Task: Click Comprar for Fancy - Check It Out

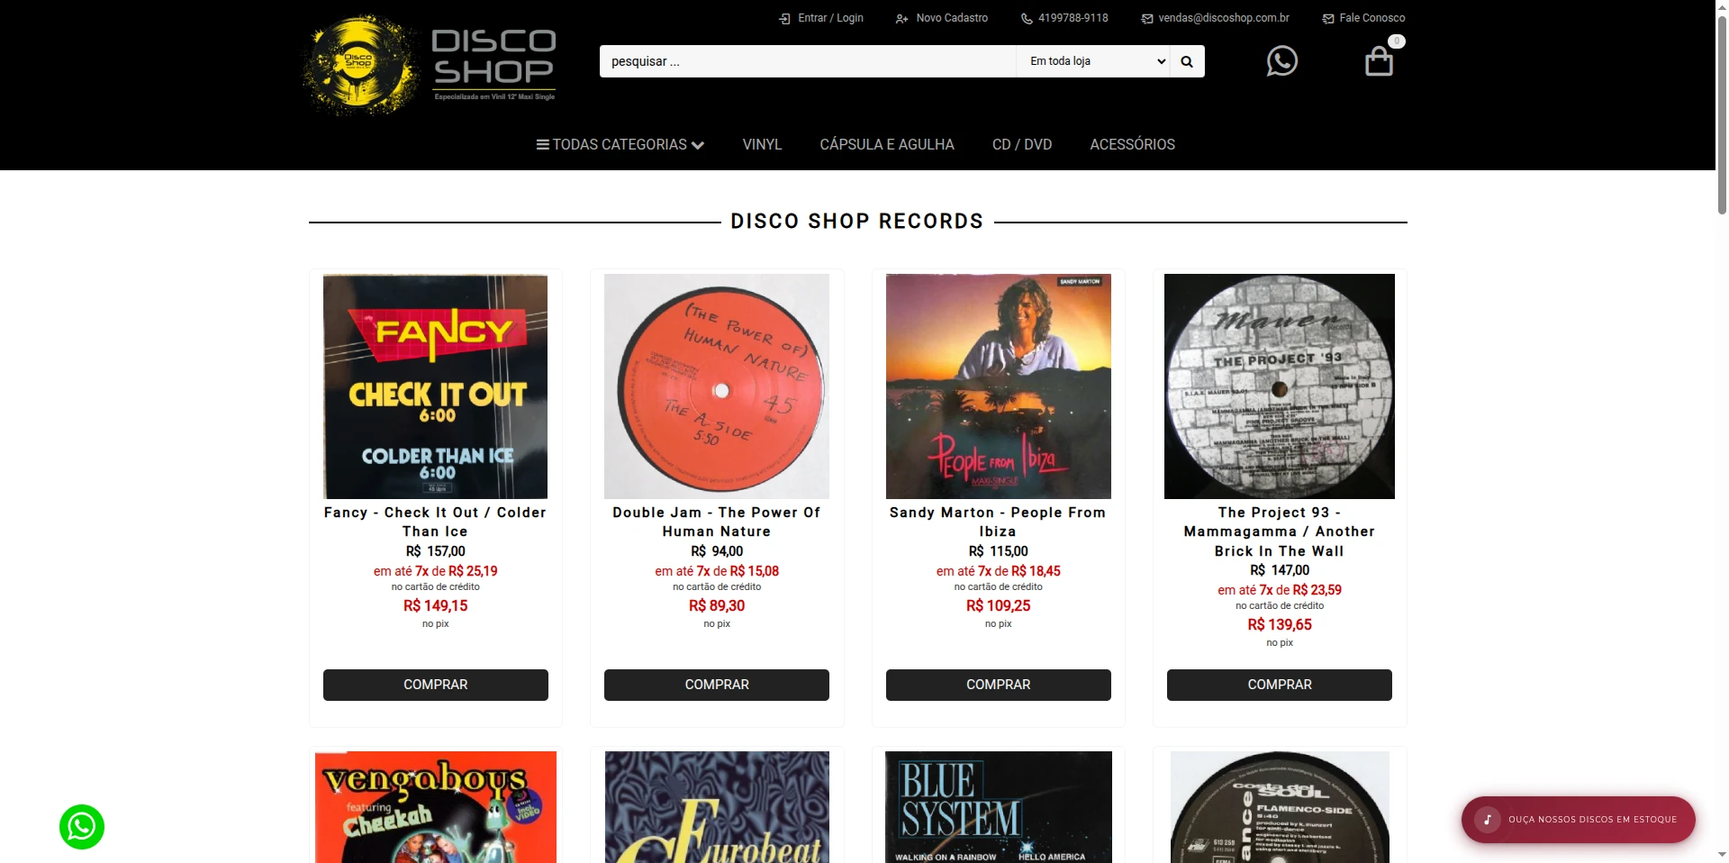Action: coord(436,685)
